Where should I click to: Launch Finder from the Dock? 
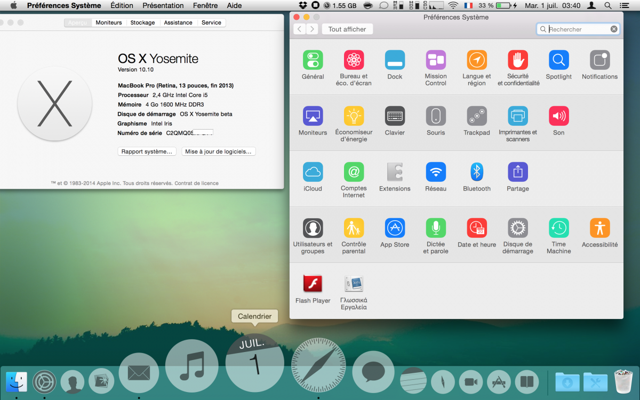point(17,382)
